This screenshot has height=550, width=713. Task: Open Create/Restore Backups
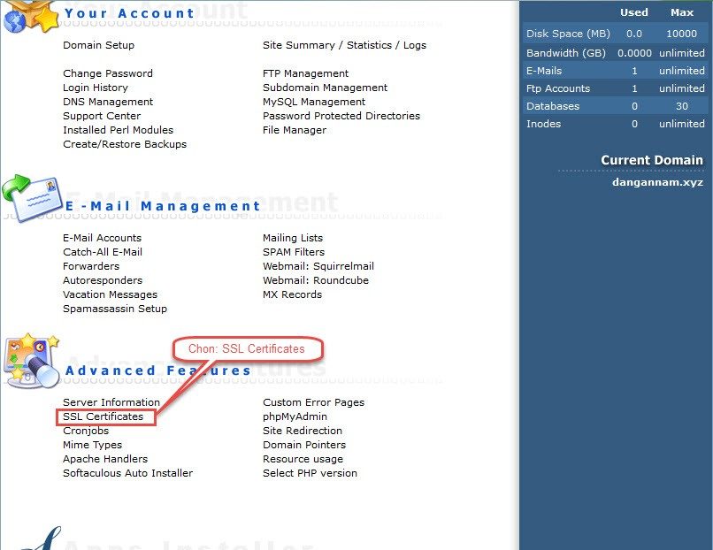point(125,144)
